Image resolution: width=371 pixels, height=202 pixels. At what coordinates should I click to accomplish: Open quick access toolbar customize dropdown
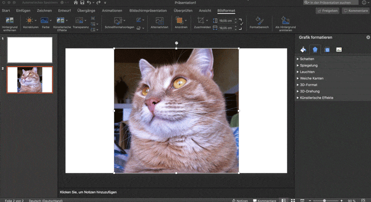pos(105,3)
